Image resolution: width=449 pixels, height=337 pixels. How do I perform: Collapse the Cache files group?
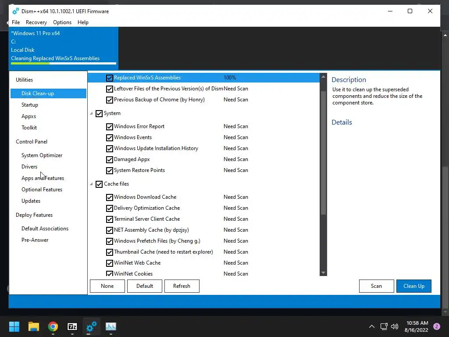click(91, 184)
